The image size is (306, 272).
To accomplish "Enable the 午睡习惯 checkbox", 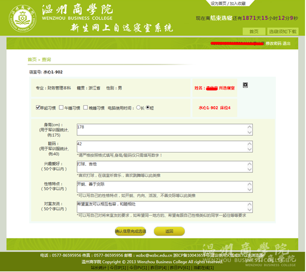I will coord(61,107).
